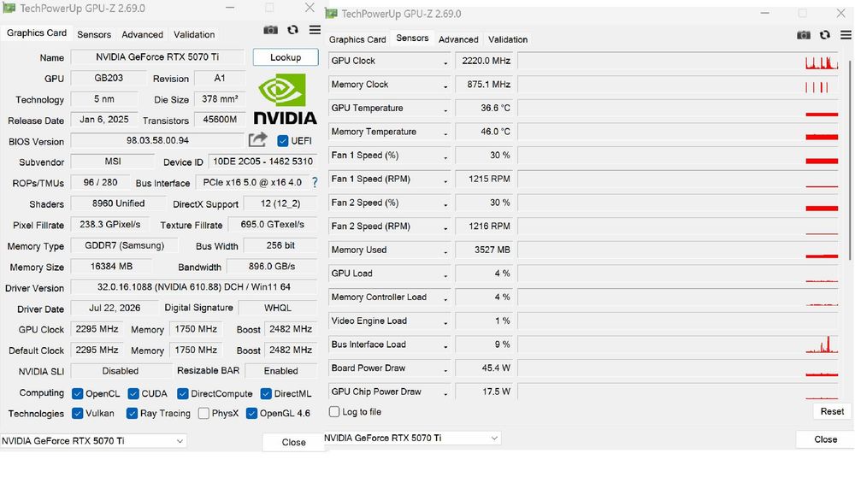Take a screenshot from the Sensors window's camera icon
855x477 pixels.
tap(803, 35)
